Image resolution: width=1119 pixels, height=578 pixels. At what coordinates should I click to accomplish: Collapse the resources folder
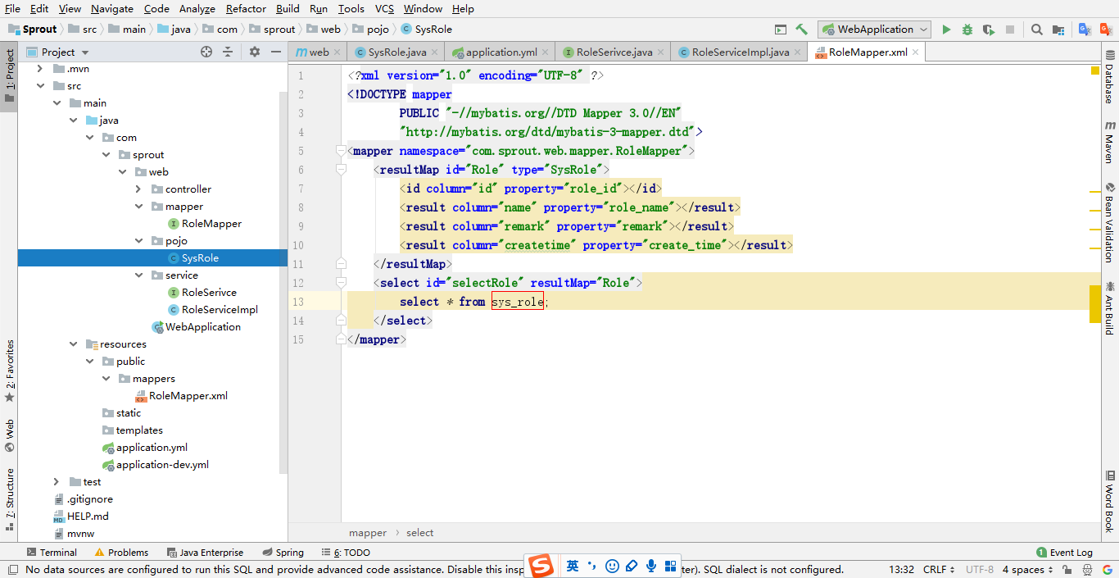tap(74, 344)
